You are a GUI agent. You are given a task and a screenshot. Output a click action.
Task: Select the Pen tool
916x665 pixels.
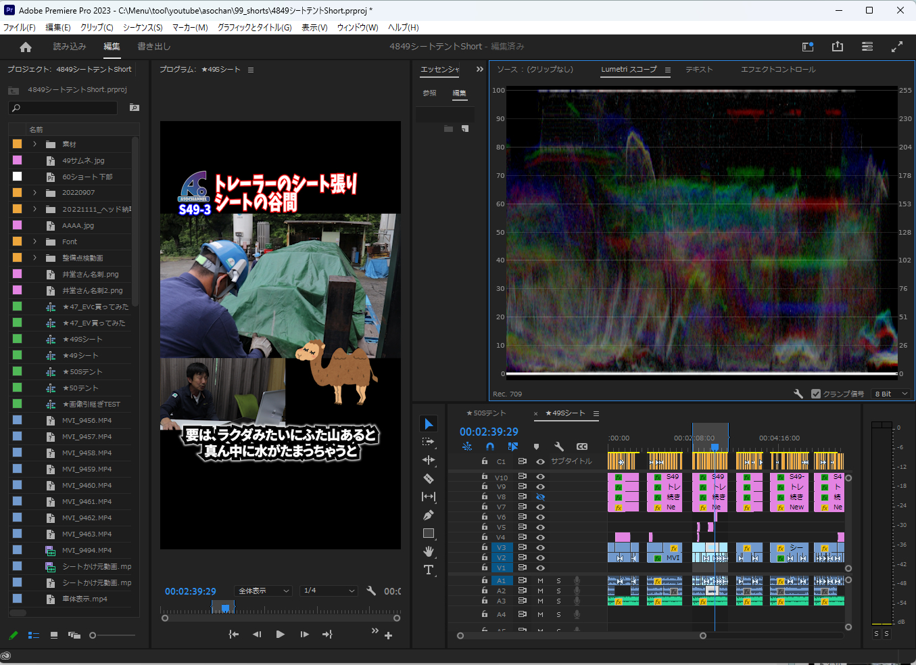pyautogui.click(x=429, y=515)
